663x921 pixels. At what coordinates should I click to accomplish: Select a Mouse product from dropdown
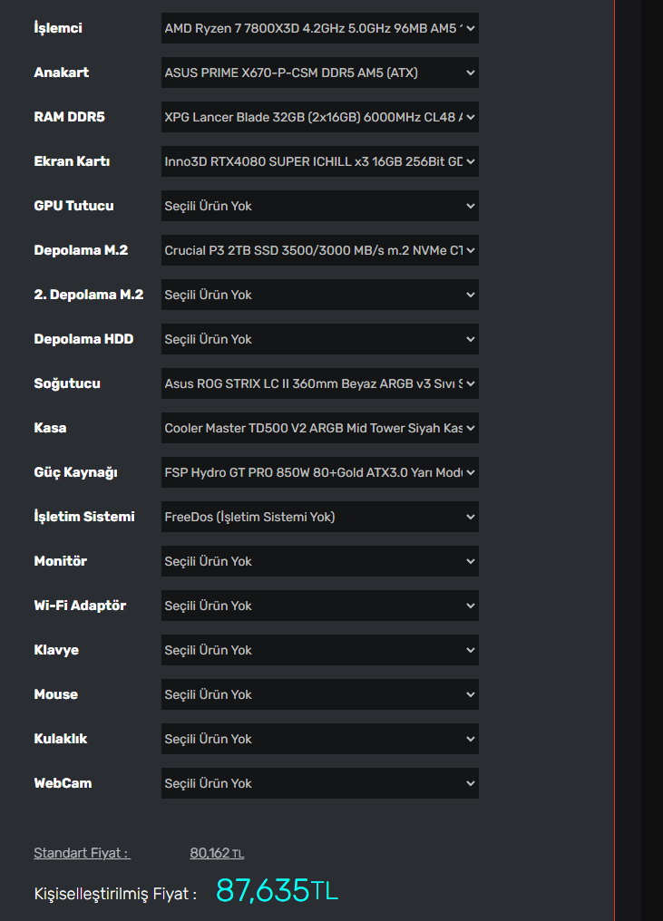319,694
